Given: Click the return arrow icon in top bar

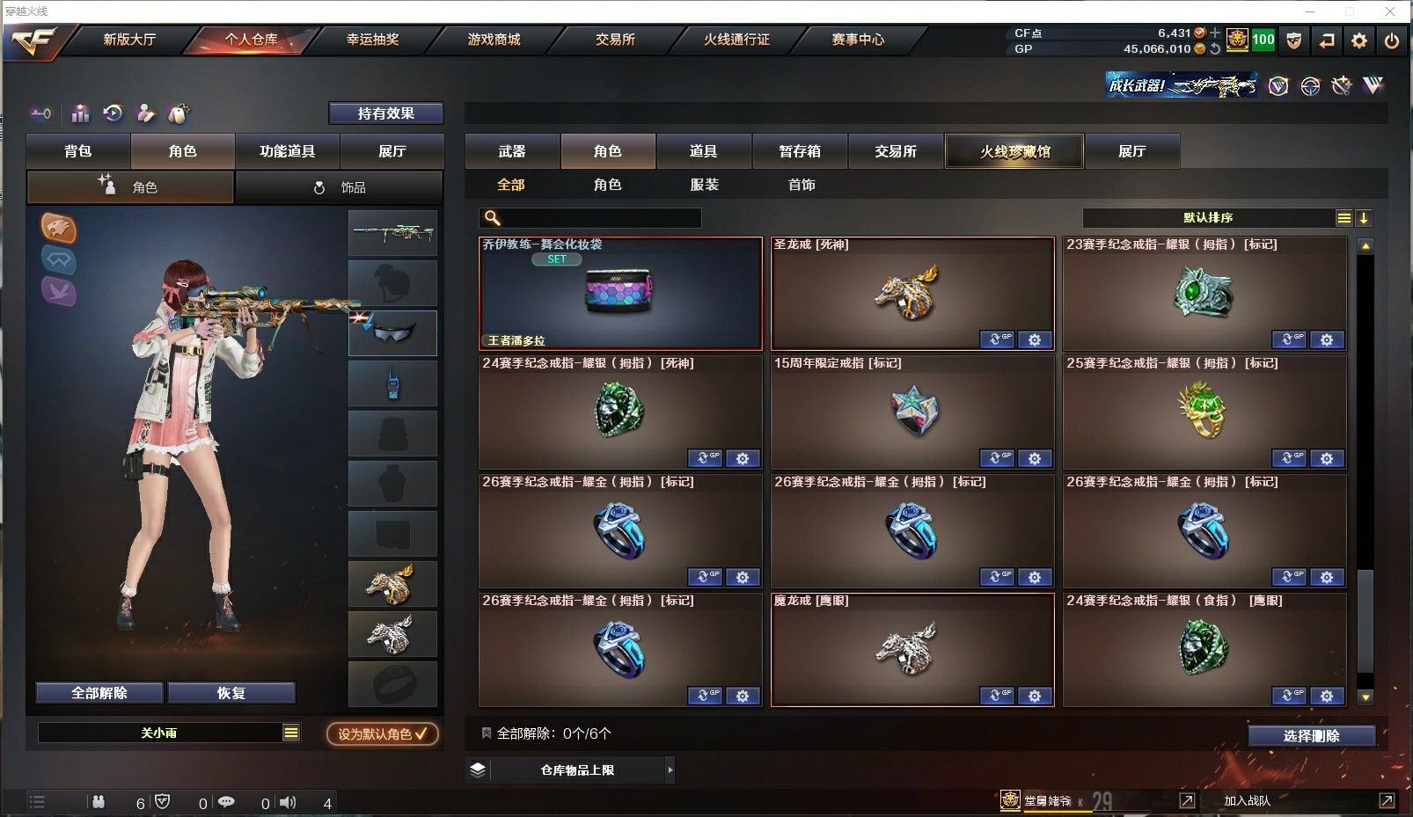Looking at the screenshot, I should click(x=1327, y=40).
